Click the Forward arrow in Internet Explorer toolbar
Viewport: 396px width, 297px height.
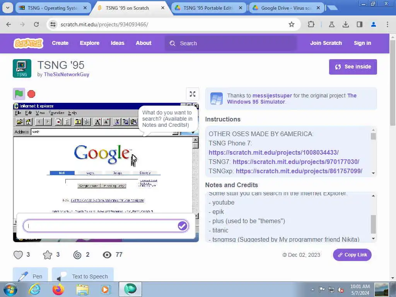(x=48, y=122)
